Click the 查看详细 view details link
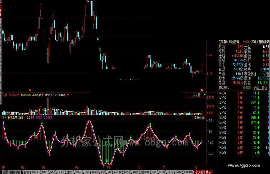 pos(264,42)
